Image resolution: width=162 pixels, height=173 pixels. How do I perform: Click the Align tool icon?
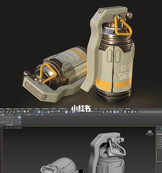(x=104, y=112)
